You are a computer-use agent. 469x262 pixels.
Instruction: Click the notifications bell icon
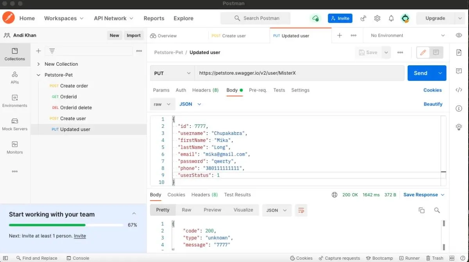[x=391, y=18]
